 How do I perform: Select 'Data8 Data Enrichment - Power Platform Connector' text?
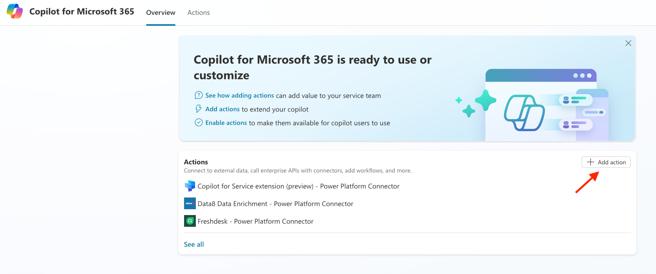[275, 204]
